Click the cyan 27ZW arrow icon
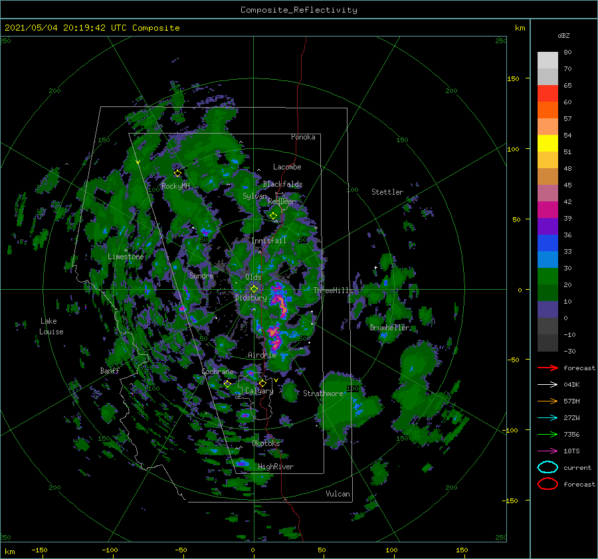 click(548, 418)
